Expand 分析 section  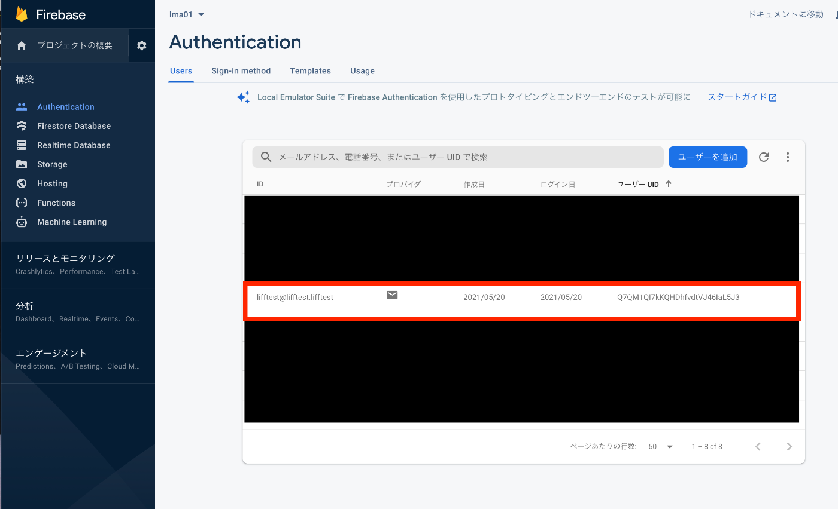point(78,312)
